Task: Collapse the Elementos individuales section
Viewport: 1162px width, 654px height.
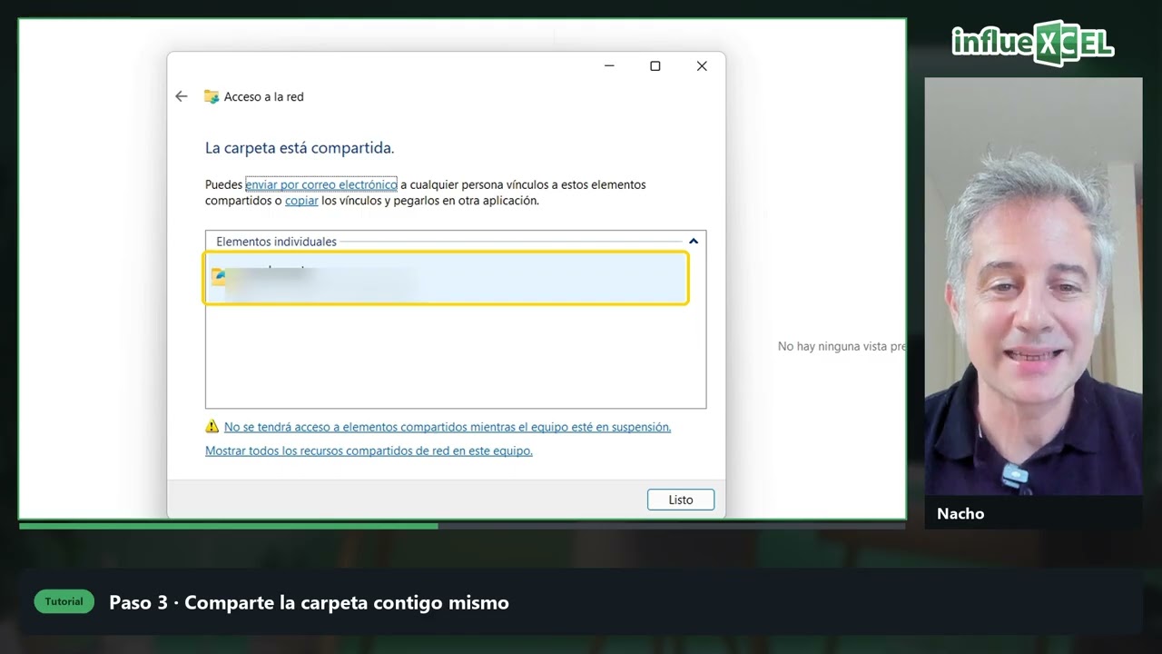Action: point(694,242)
